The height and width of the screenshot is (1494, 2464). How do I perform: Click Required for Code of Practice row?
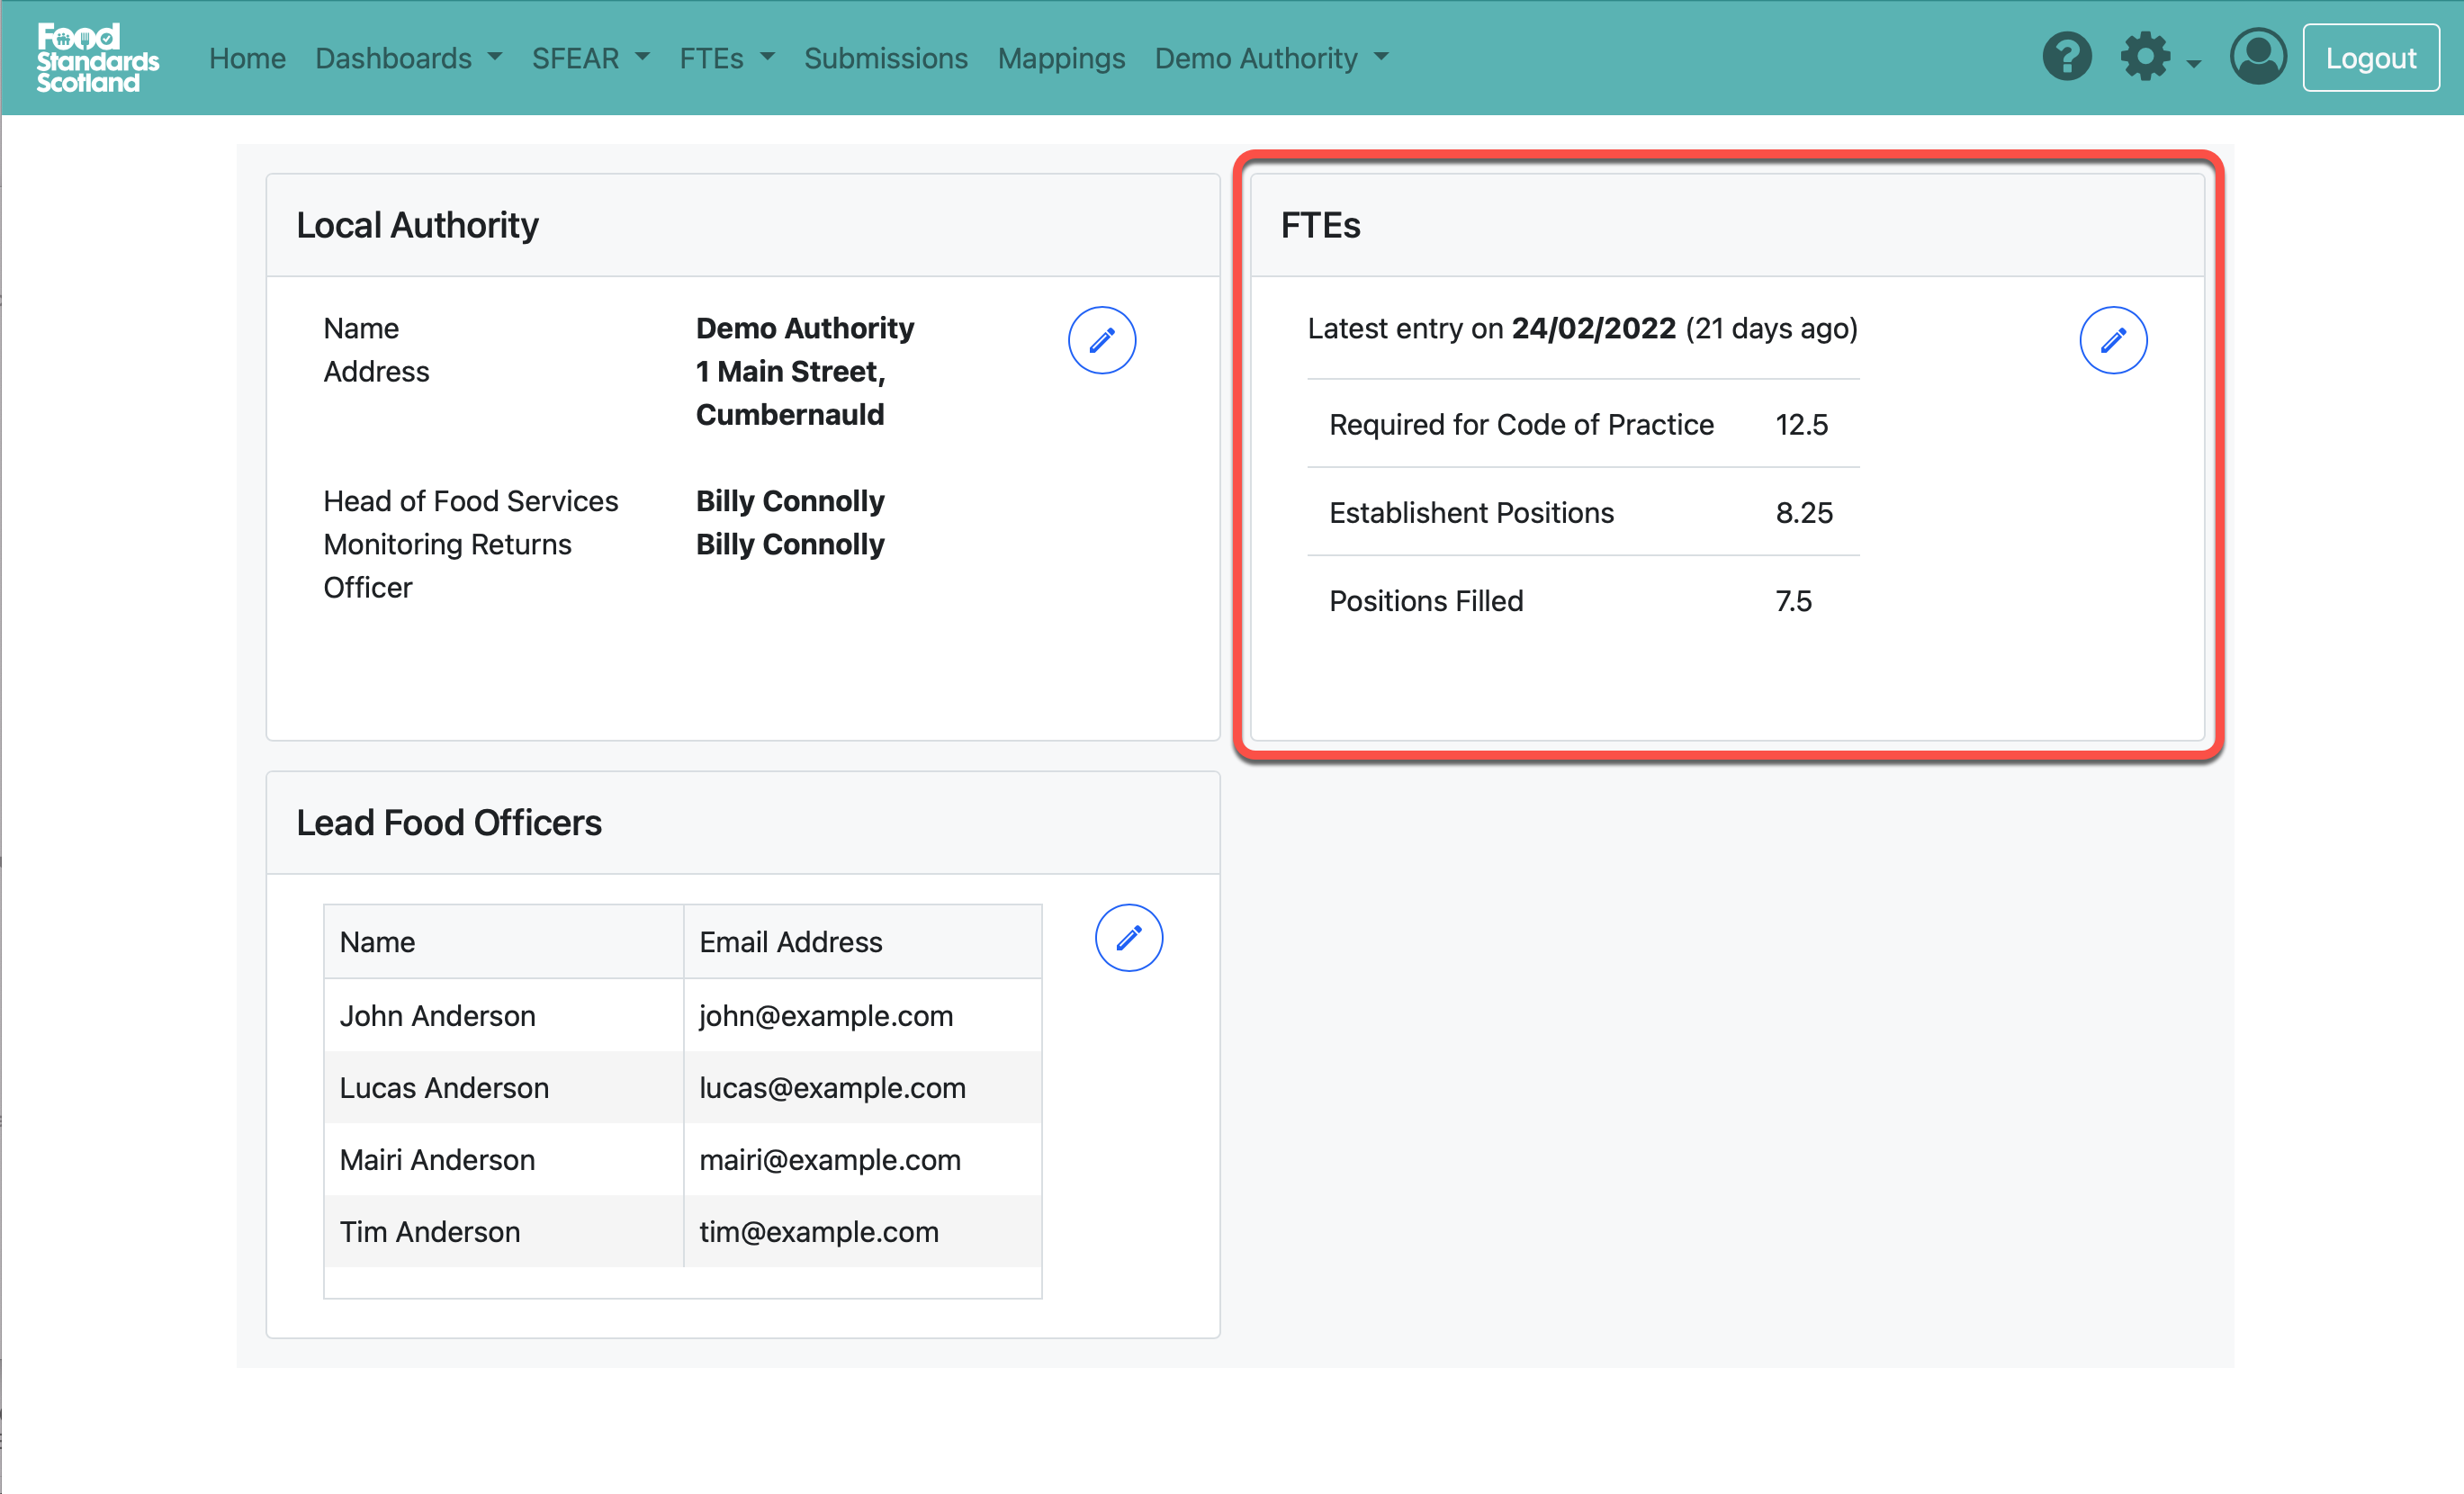tap(1582, 424)
